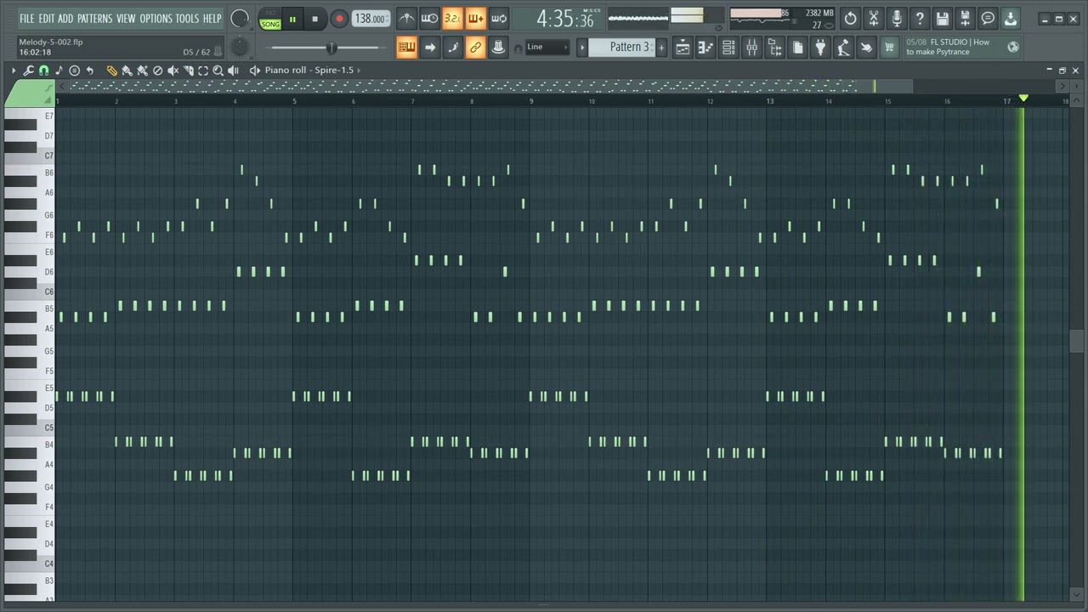
Task: Open the OPTIONS menu
Action: coord(156,18)
